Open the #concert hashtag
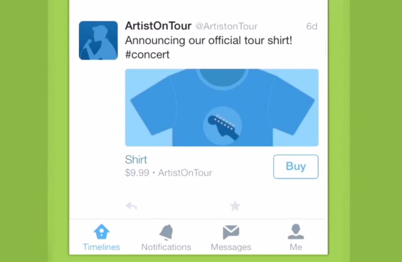The height and width of the screenshot is (262, 402). coord(147,55)
